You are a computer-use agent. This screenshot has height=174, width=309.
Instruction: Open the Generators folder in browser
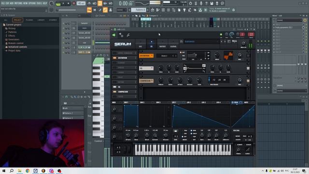pos(14,40)
